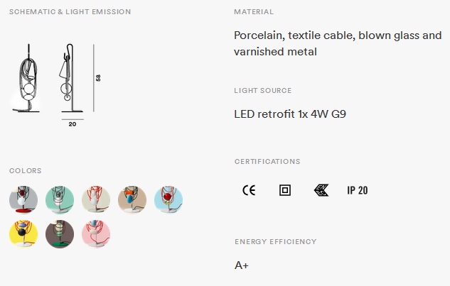Choose the light blue swatch with red sphere
This screenshot has width=450, height=286.
coord(168,200)
